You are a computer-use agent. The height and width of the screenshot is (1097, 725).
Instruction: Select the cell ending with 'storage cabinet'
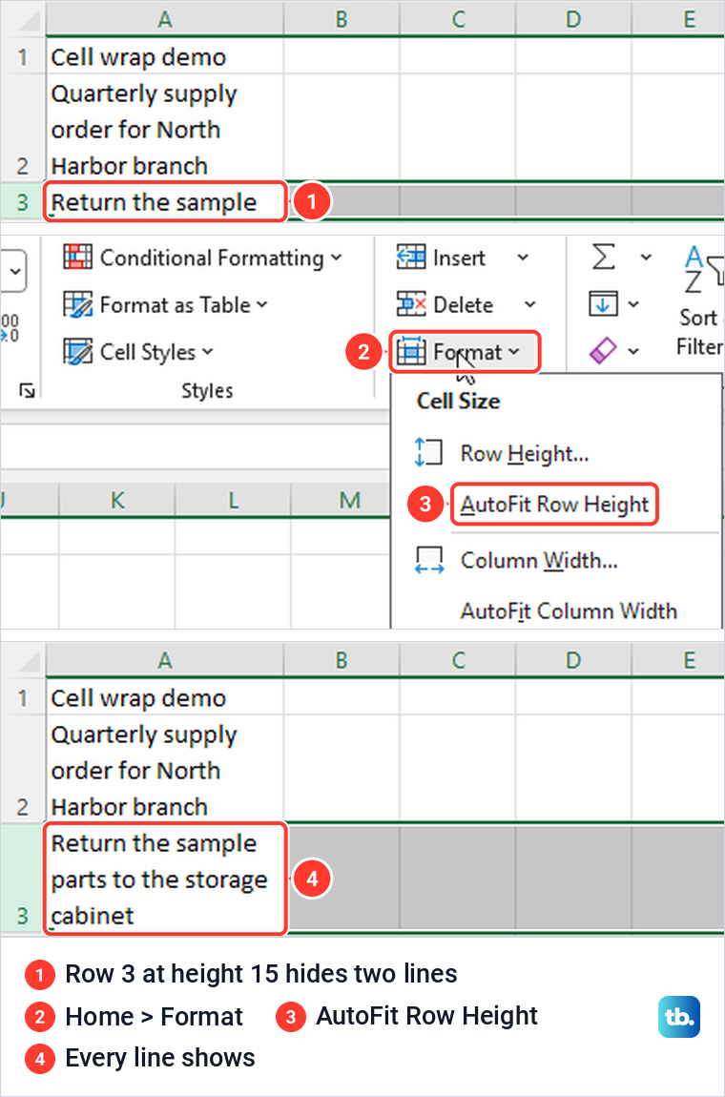pos(165,880)
